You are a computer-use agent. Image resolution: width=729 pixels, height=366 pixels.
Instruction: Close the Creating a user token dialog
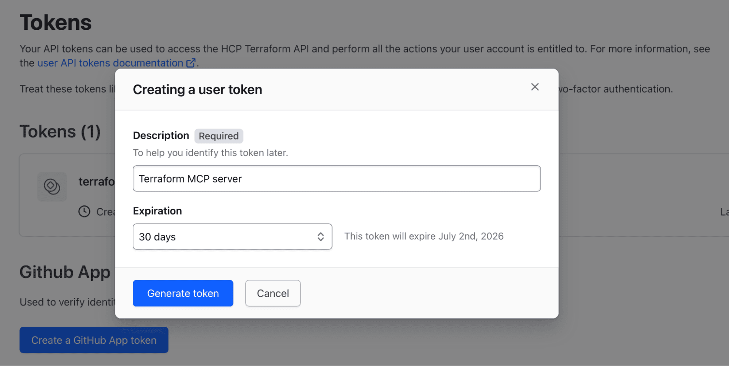click(x=535, y=87)
